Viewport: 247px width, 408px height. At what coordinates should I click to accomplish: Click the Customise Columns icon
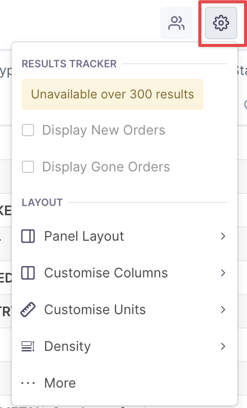click(x=28, y=273)
